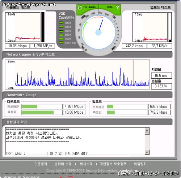Screen dimensions: 181x178
Task: Click the 200K VOD capability indicator
Action: click(61, 27)
